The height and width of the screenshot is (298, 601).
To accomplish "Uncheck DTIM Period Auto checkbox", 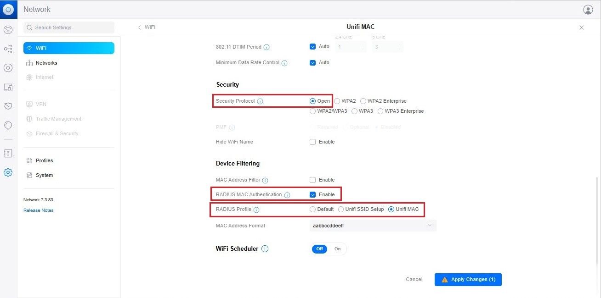I will [313, 46].
